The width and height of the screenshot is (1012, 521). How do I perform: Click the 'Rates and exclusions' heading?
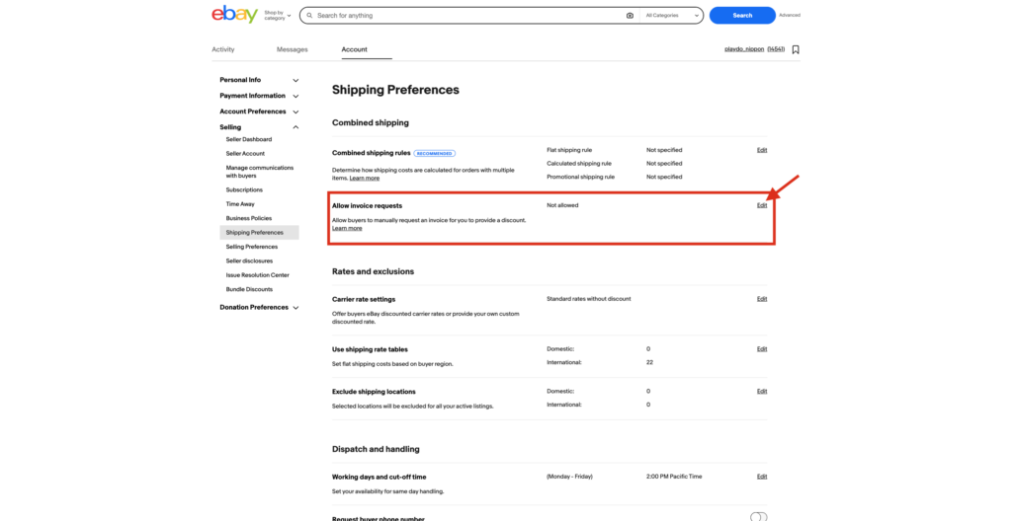[373, 271]
